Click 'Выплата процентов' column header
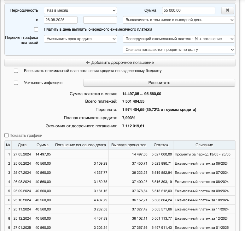Viewport: 245px width, 231px height. [129, 145]
